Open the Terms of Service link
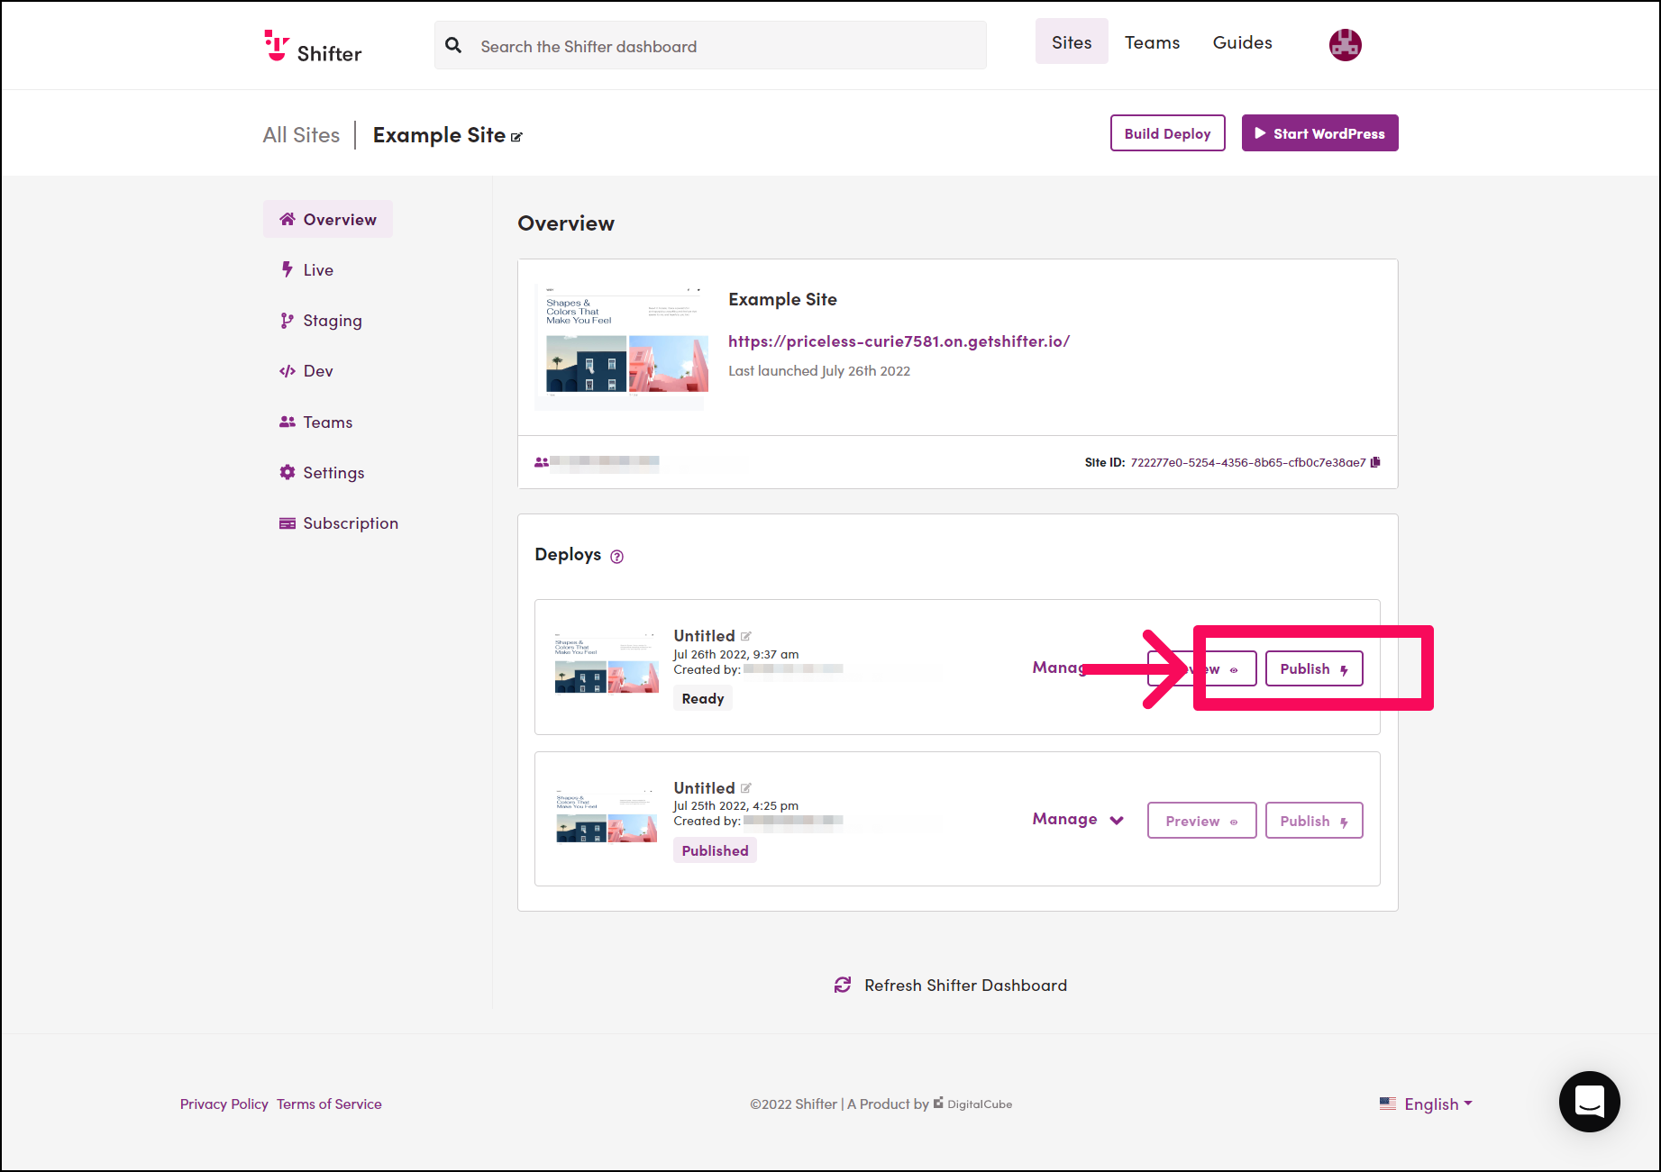Screen dimensions: 1661x1172 (329, 1104)
